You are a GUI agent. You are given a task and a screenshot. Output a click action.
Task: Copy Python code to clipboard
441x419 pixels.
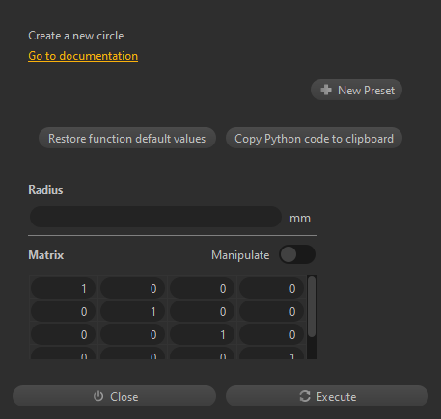pyautogui.click(x=314, y=138)
